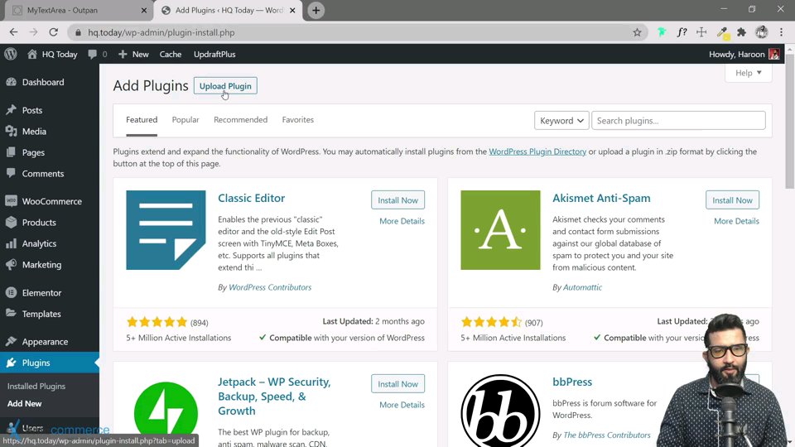Screen dimensions: 795x447
Task: Click the Upload Plugin button
Action: pyautogui.click(x=225, y=86)
